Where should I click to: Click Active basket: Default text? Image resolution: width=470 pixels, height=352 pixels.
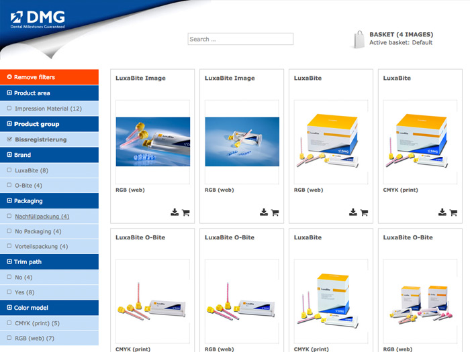tap(401, 42)
